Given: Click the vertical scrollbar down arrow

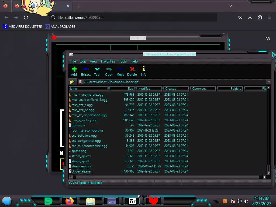Looking at the screenshot, I should [268, 173].
